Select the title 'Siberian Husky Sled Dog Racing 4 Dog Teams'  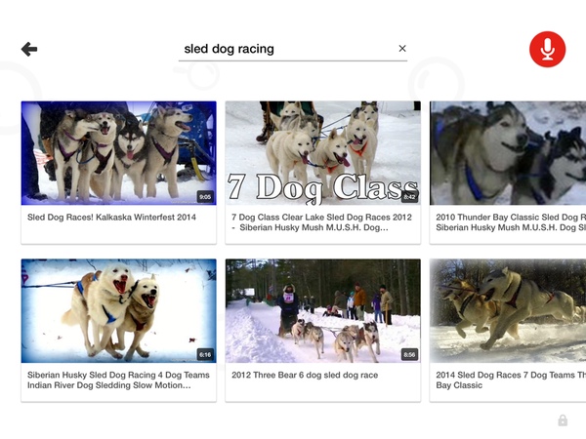(118, 375)
